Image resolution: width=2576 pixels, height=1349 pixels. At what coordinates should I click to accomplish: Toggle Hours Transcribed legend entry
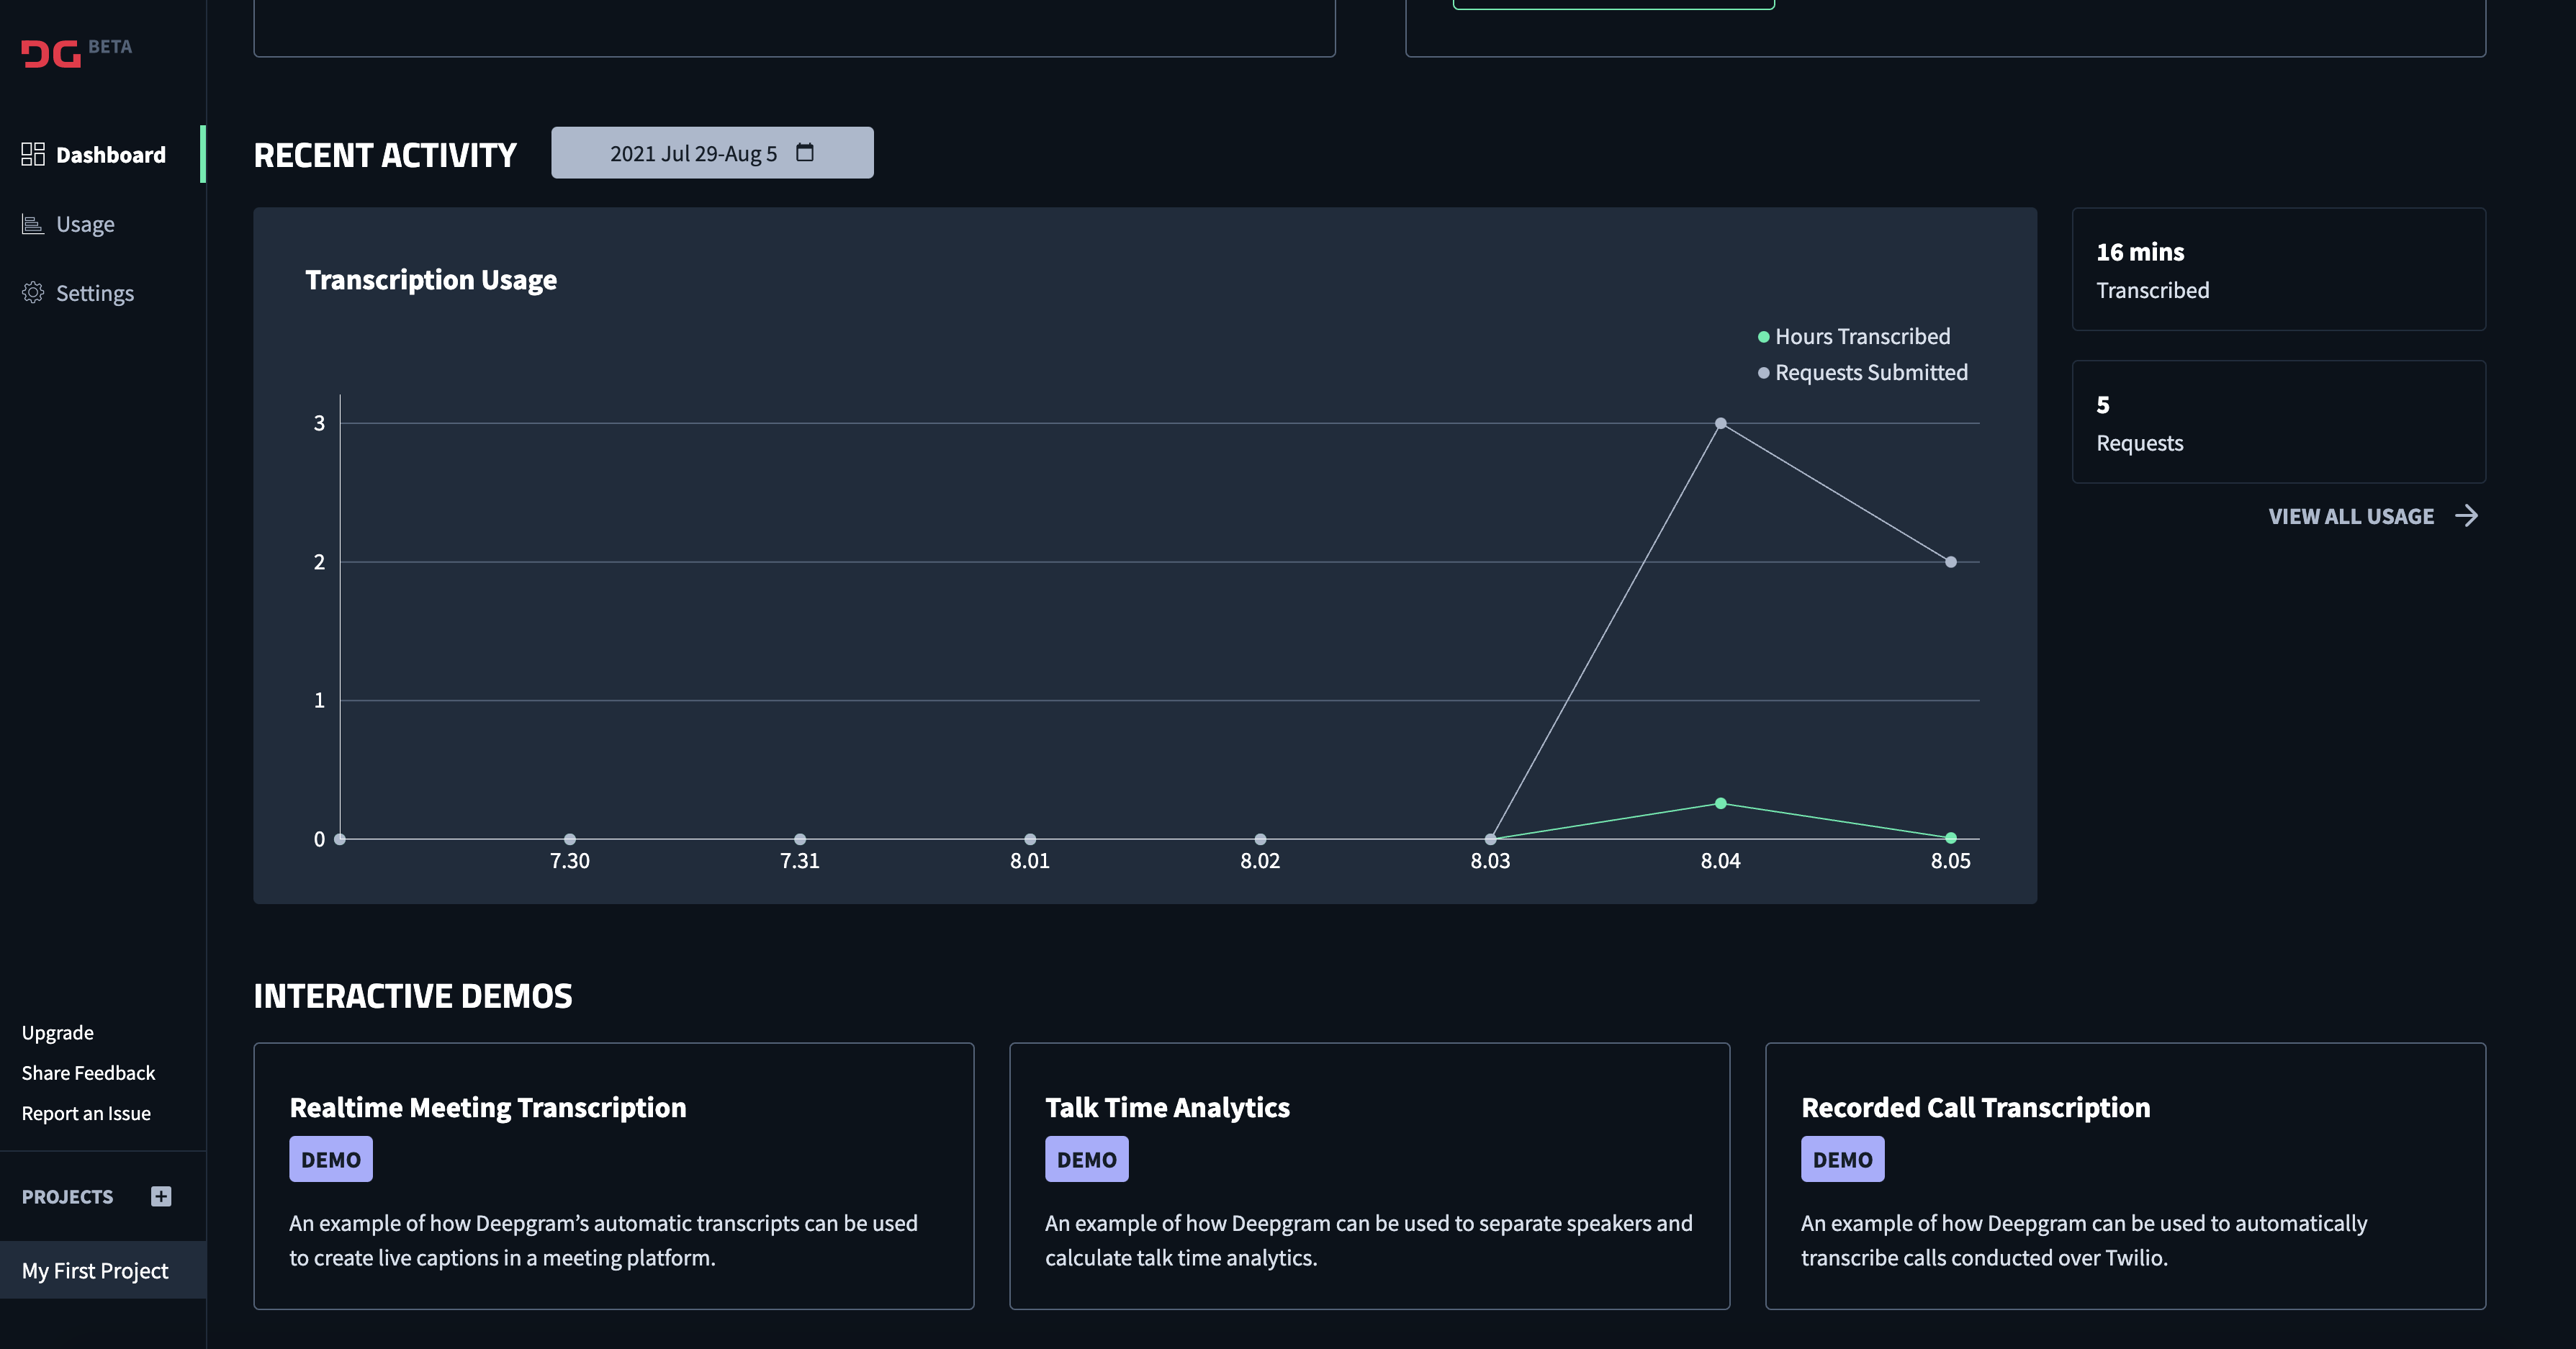(x=1854, y=337)
